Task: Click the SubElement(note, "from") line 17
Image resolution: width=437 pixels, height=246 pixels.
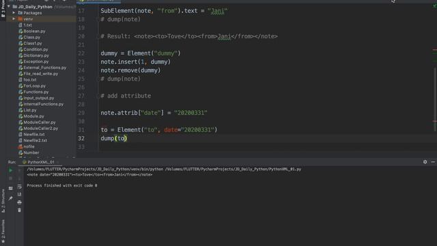Action: coord(164,11)
